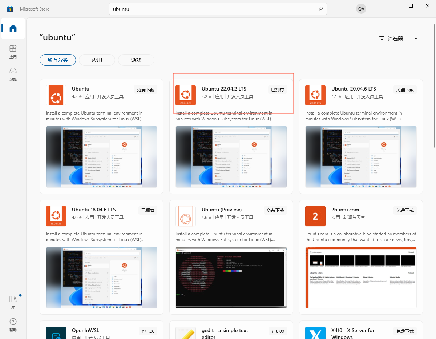Click the 4.0 rating on Ubuntu 18.04.6 LTS
The height and width of the screenshot is (339, 436).
[x=77, y=217]
